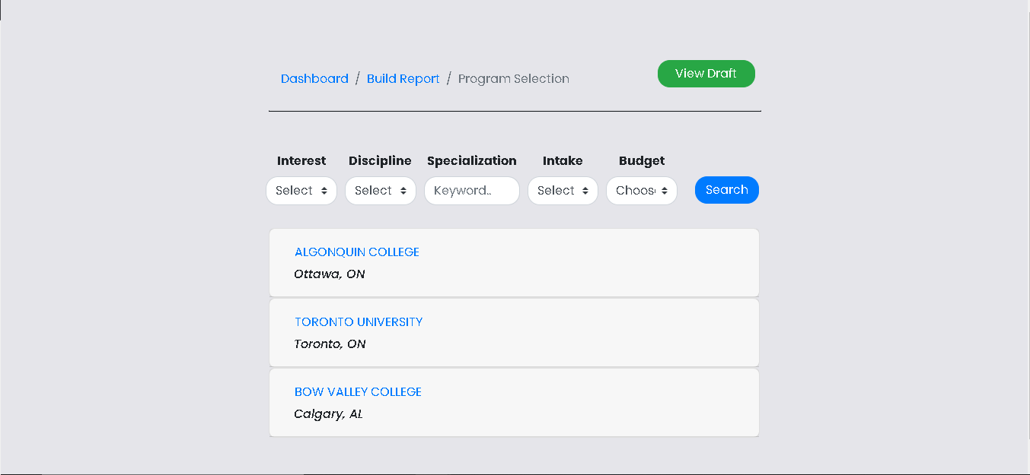
Task: Click the Specialization keyword field
Action: [x=472, y=191]
